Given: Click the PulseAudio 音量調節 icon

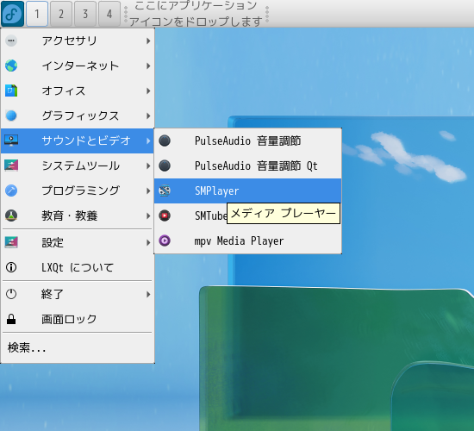Looking at the screenshot, I should [165, 141].
